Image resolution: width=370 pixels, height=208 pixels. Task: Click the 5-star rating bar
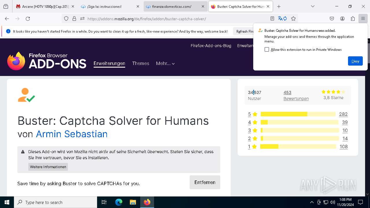[298, 114]
